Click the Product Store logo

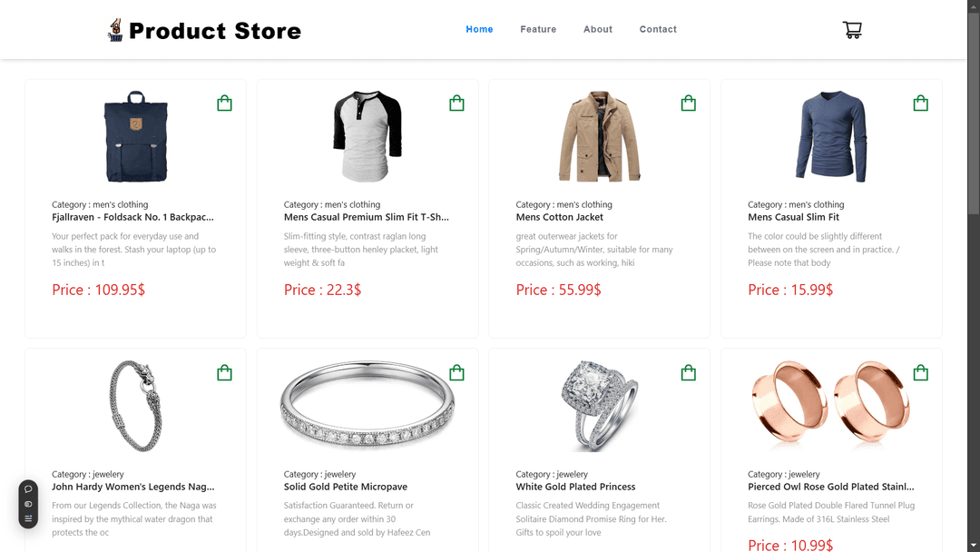coord(204,30)
